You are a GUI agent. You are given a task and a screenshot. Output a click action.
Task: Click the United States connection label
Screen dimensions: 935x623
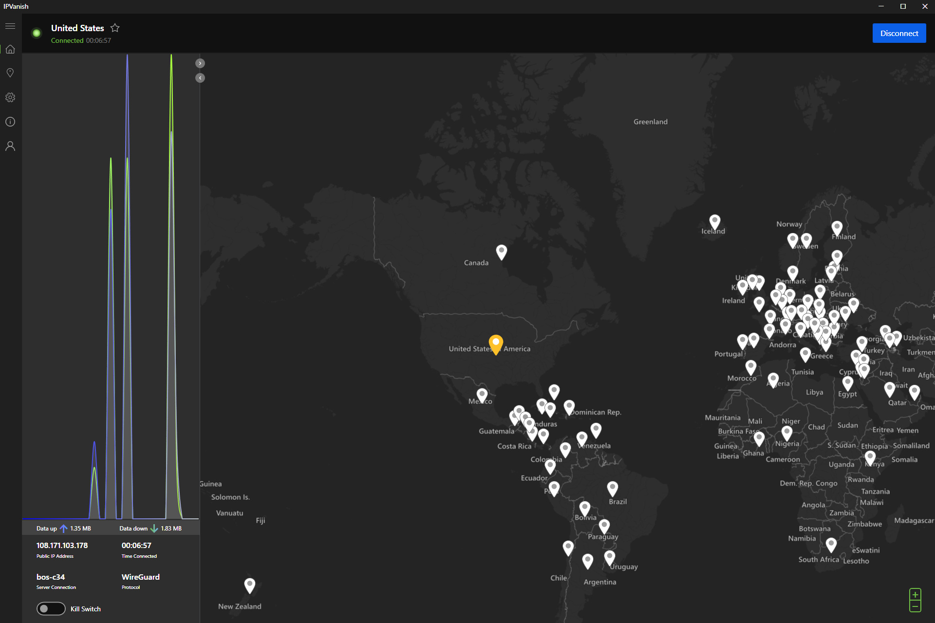[x=78, y=28]
